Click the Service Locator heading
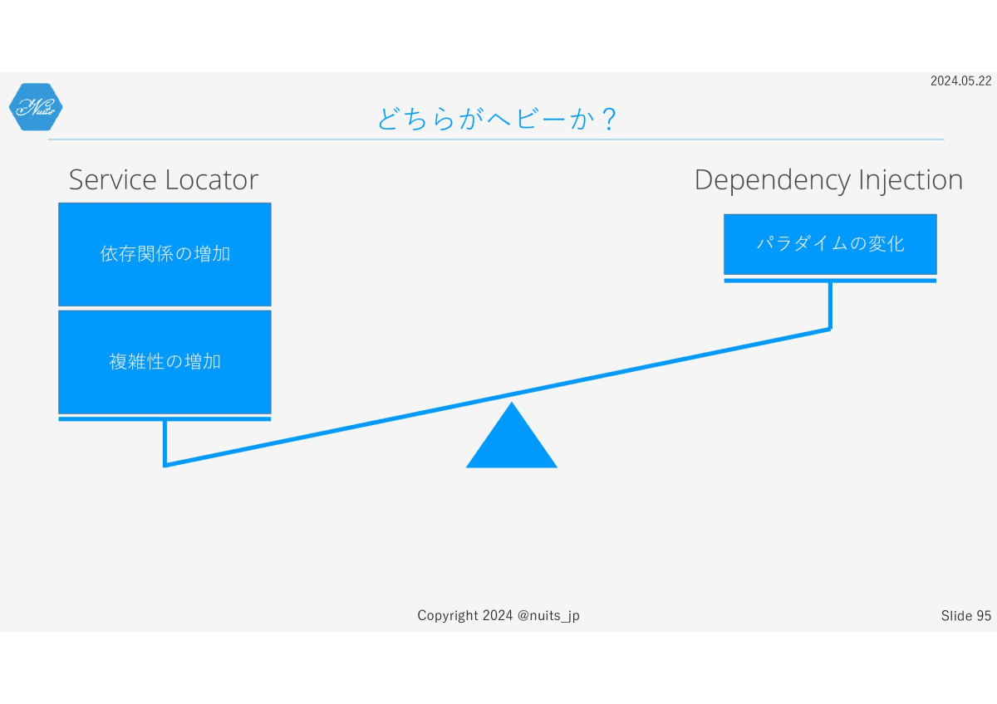Screen dimensions: 997x704 tap(164, 180)
